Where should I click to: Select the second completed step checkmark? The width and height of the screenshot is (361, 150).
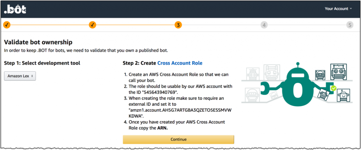(x=92, y=25)
